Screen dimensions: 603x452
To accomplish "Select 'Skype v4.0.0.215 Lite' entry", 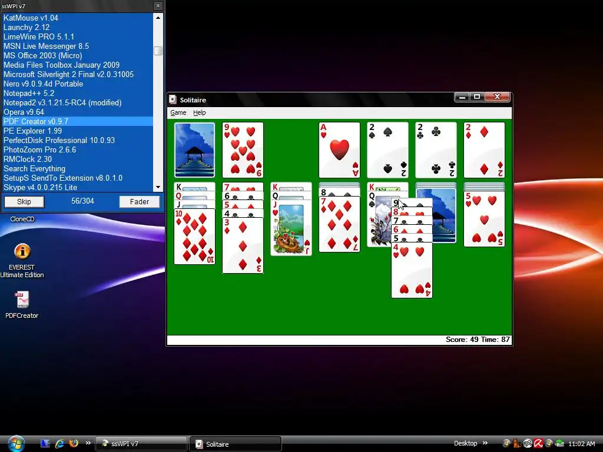I will (78, 187).
